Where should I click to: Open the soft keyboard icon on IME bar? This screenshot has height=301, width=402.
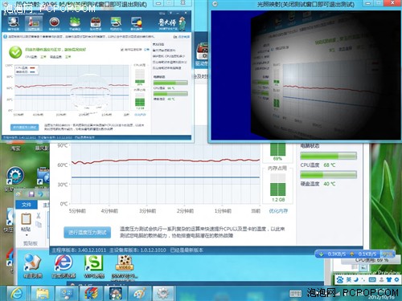pyautogui.click(x=372, y=280)
